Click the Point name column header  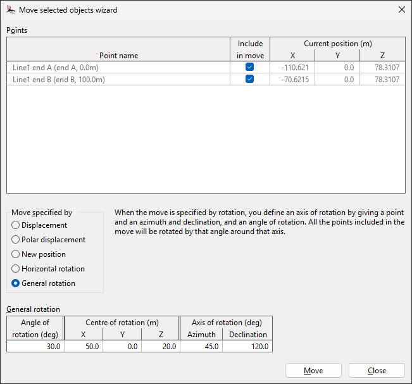click(x=118, y=49)
